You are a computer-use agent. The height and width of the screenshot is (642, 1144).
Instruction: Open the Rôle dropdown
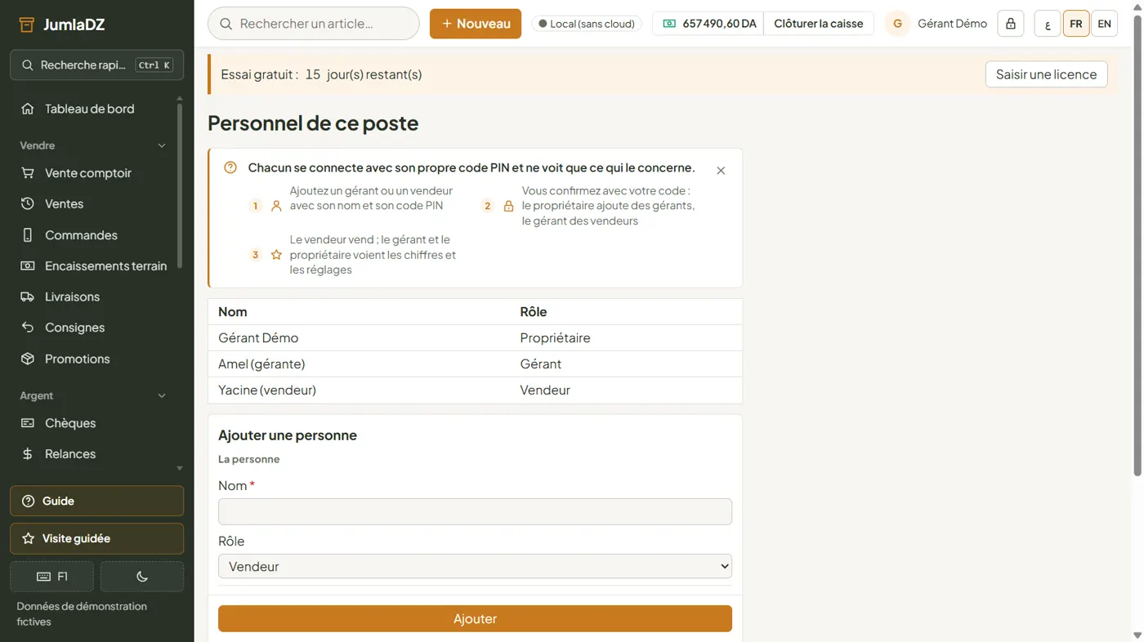click(x=475, y=566)
